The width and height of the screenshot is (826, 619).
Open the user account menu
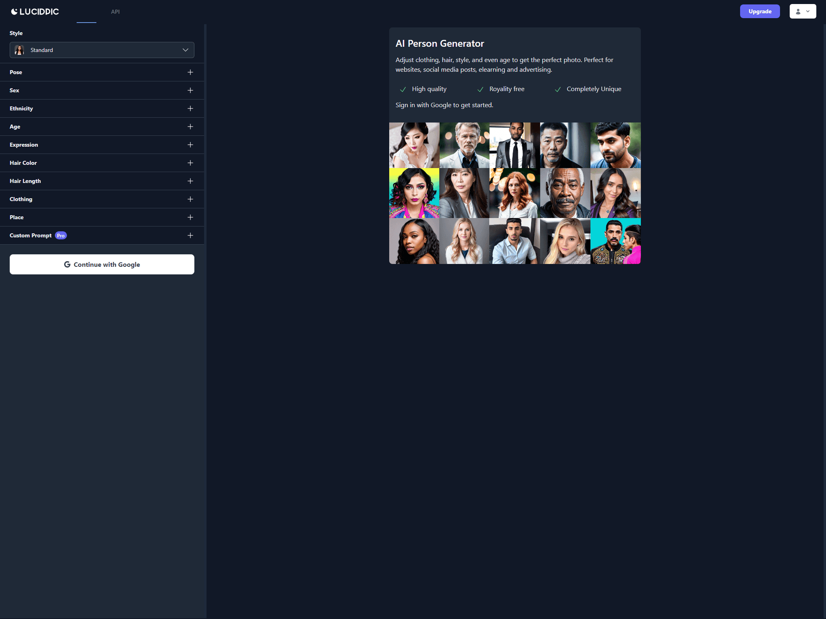[803, 11]
